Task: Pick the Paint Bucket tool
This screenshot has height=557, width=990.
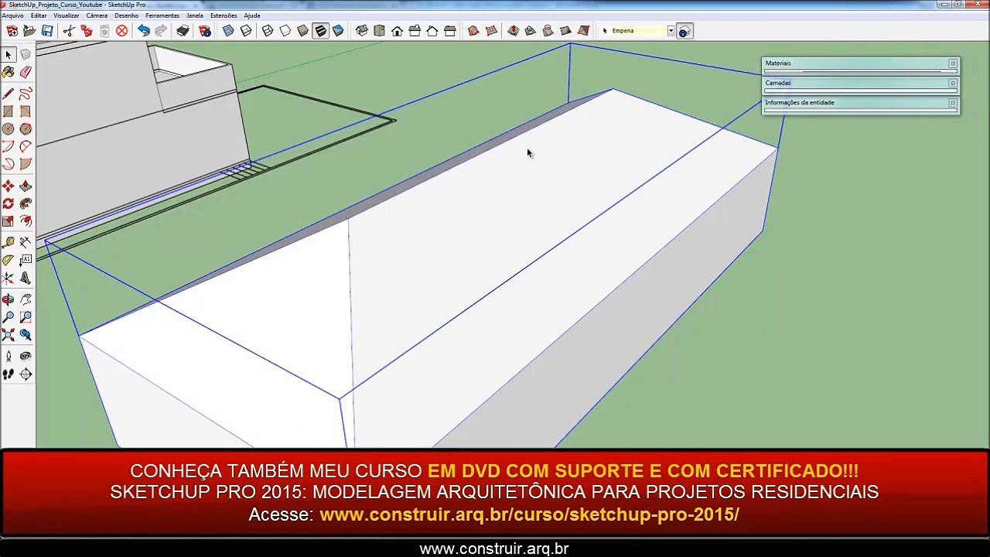Action: pyautogui.click(x=8, y=72)
